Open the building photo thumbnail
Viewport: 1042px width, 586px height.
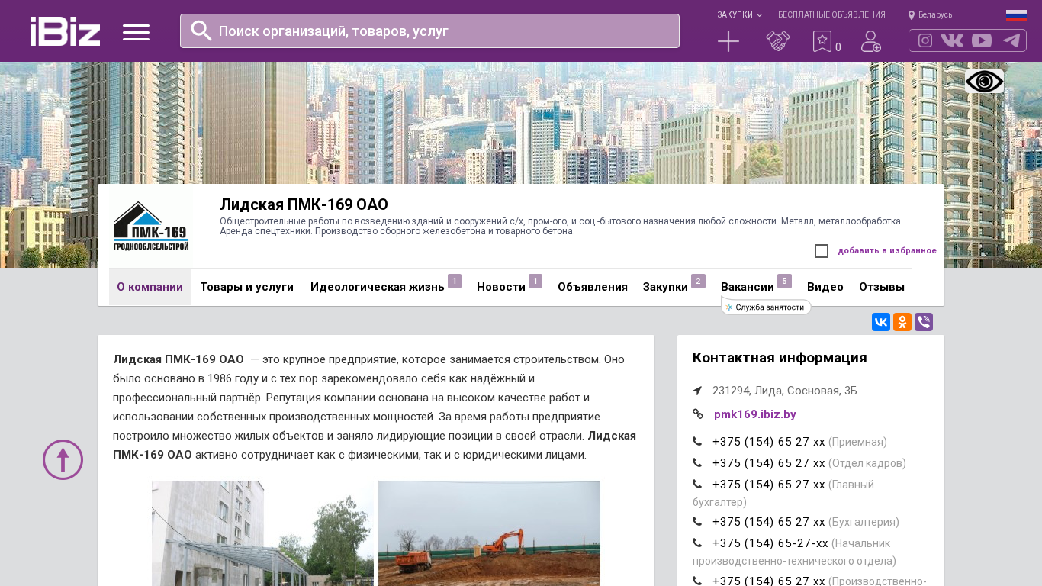pos(262,533)
